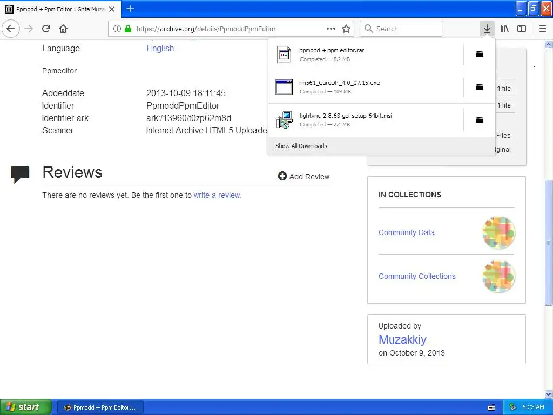The width and height of the screenshot is (553, 415).
Task: Toggle the Downloads toolbar button
Action: pyautogui.click(x=487, y=29)
